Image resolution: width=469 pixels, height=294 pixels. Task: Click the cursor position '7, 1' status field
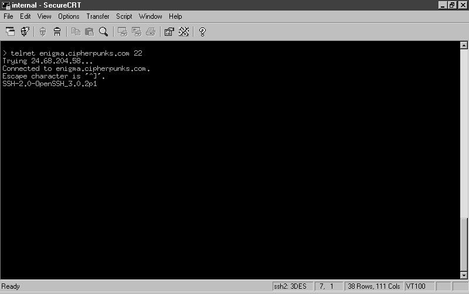(328, 286)
